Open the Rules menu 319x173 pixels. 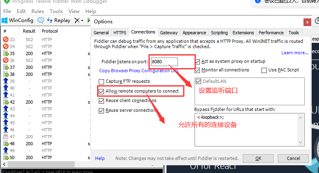point(38,11)
